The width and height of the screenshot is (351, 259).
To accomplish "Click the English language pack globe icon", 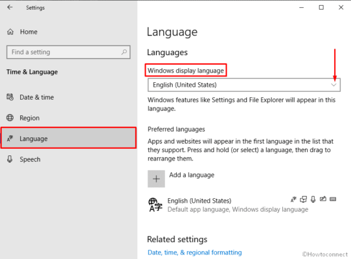I will (x=155, y=205).
